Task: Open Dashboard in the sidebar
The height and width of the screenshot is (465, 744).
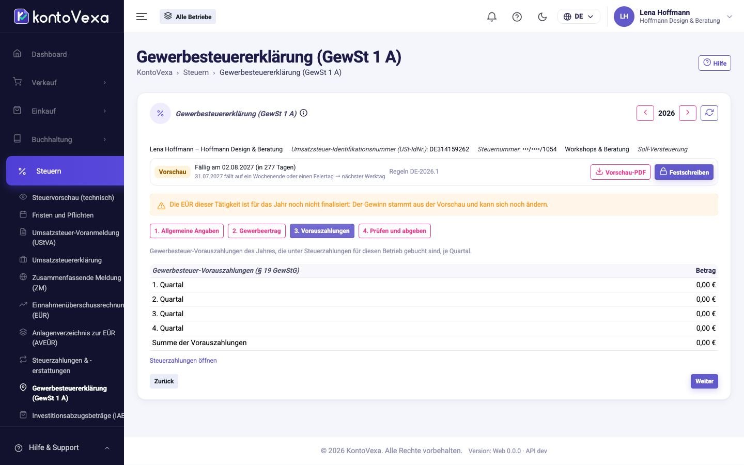Action: (62, 54)
